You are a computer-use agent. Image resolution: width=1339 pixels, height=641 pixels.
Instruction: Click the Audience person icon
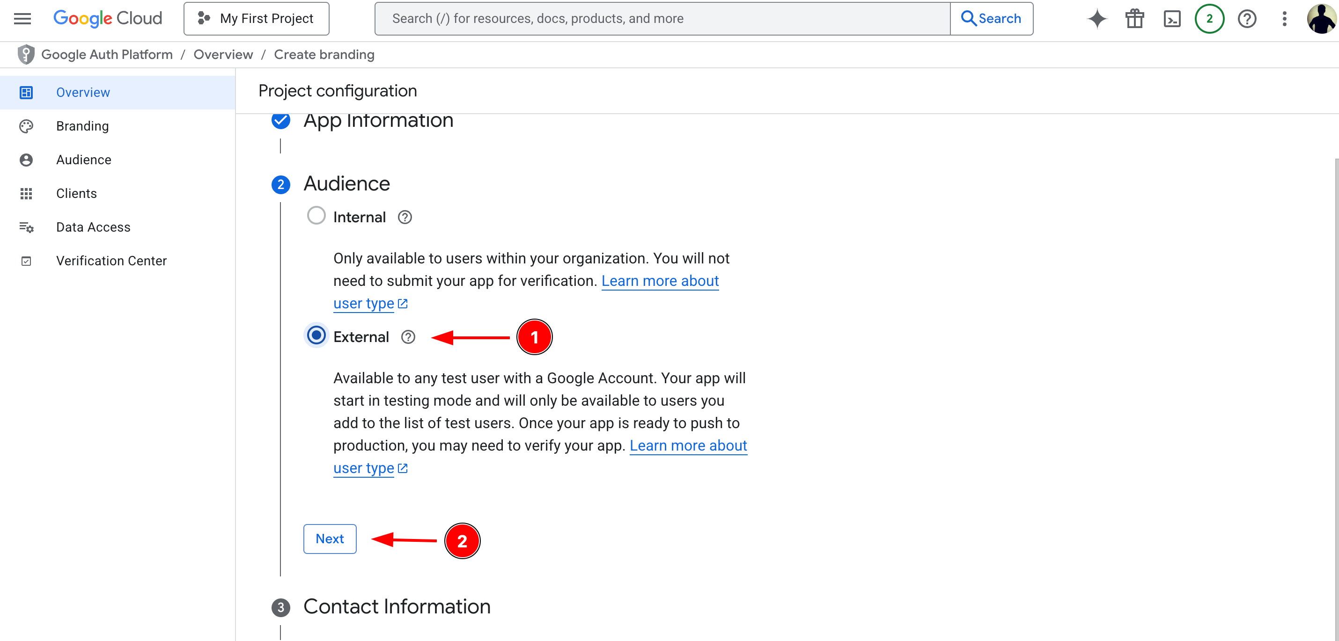[x=26, y=160]
